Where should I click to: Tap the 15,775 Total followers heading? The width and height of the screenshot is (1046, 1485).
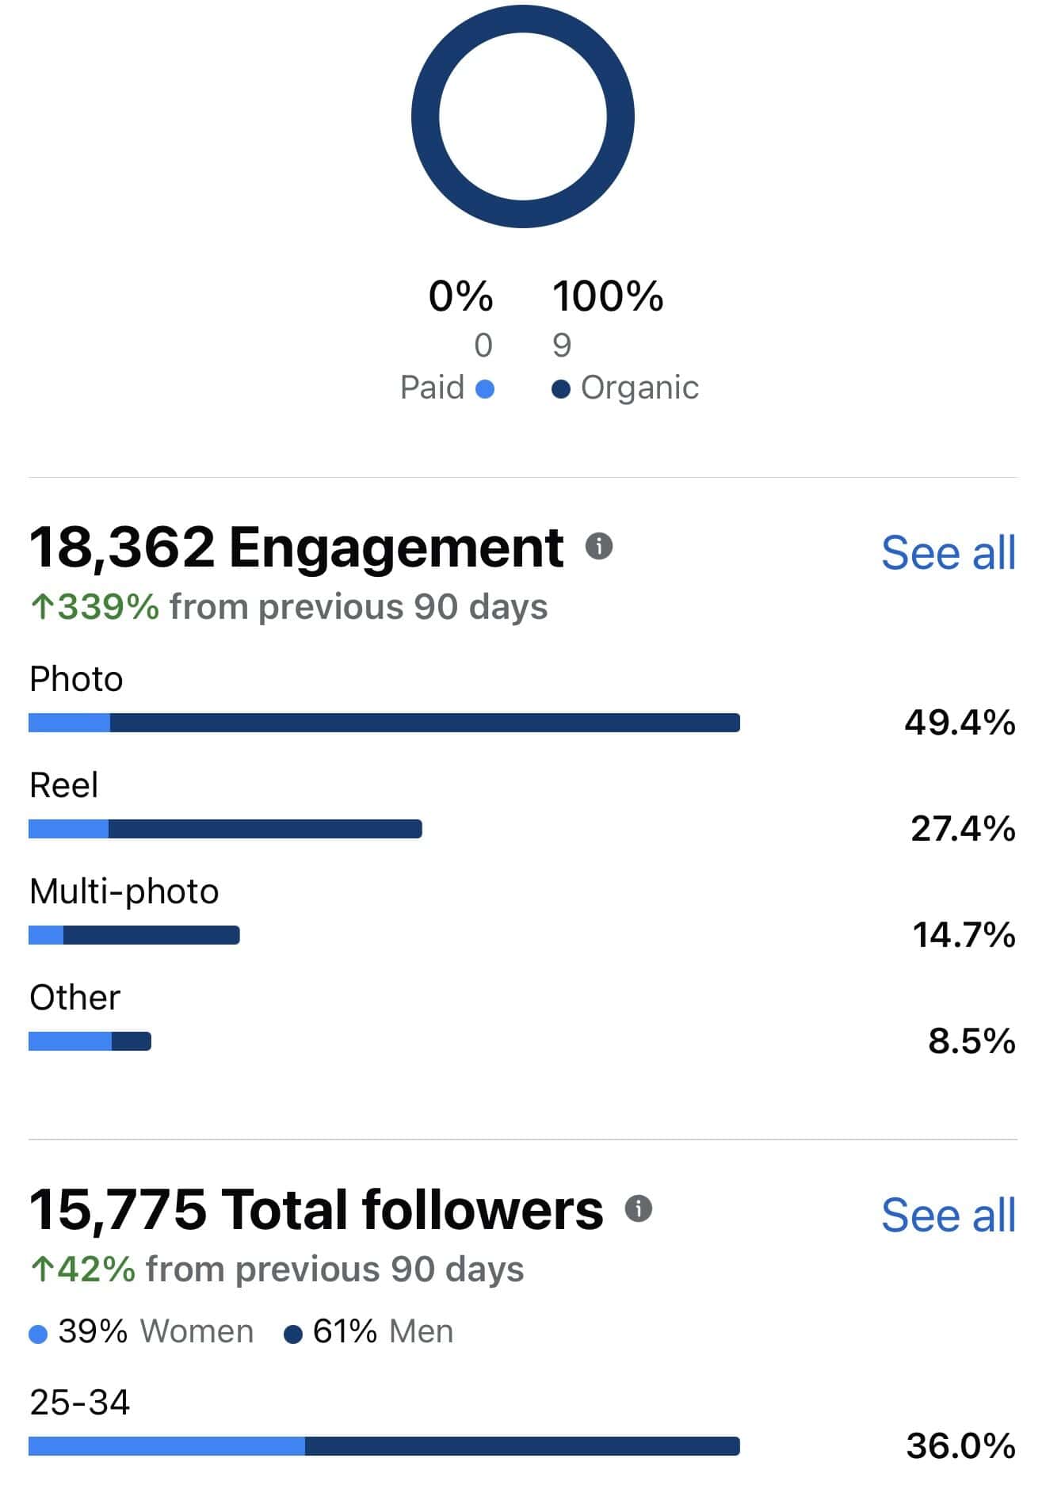tap(316, 1209)
